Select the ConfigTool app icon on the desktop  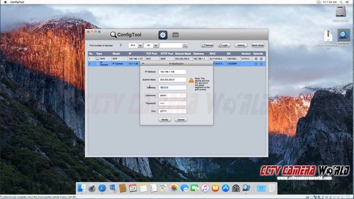click(343, 35)
